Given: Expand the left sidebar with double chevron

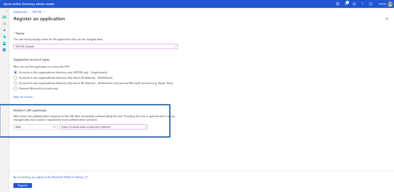Looking at the screenshot, I should coord(6,11).
